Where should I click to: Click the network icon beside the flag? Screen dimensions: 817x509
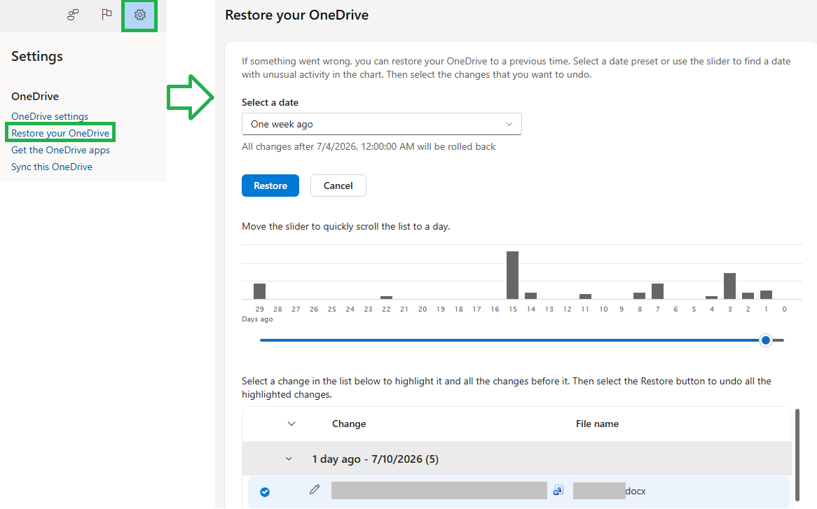coord(73,15)
